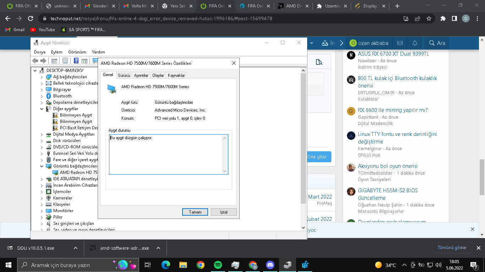Image resolution: width=485 pixels, height=272 pixels.
Task: Open the messages envelope icon on Technopat
Action: coord(400,43)
